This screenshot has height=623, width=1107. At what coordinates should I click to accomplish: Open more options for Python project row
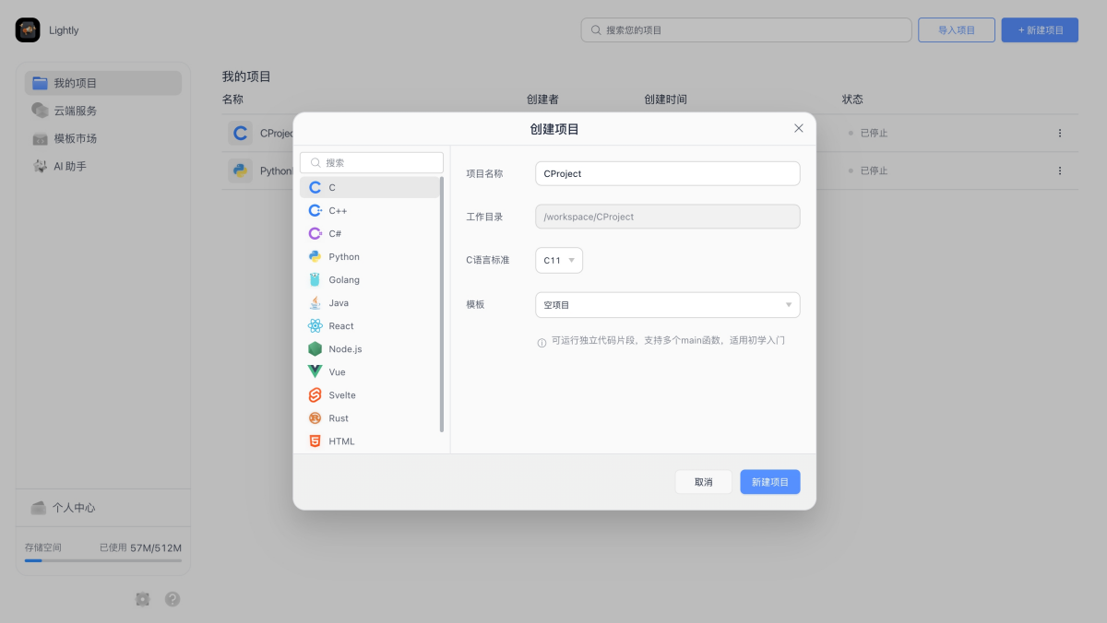click(x=1059, y=170)
